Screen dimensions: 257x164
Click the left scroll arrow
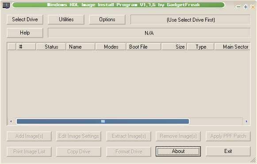point(11,121)
